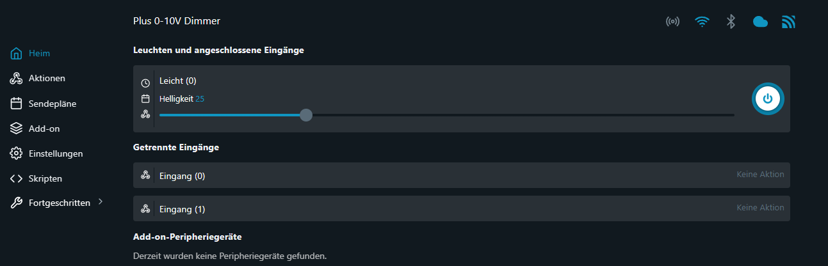828x266 pixels.
Task: Open the Add-on menu item
Action: coord(44,129)
